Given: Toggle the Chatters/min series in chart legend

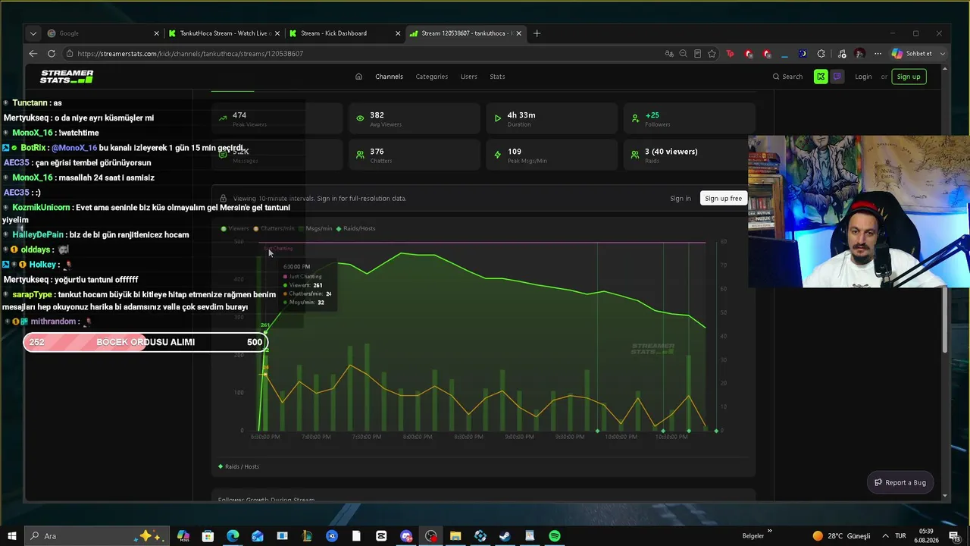Looking at the screenshot, I should (x=274, y=228).
